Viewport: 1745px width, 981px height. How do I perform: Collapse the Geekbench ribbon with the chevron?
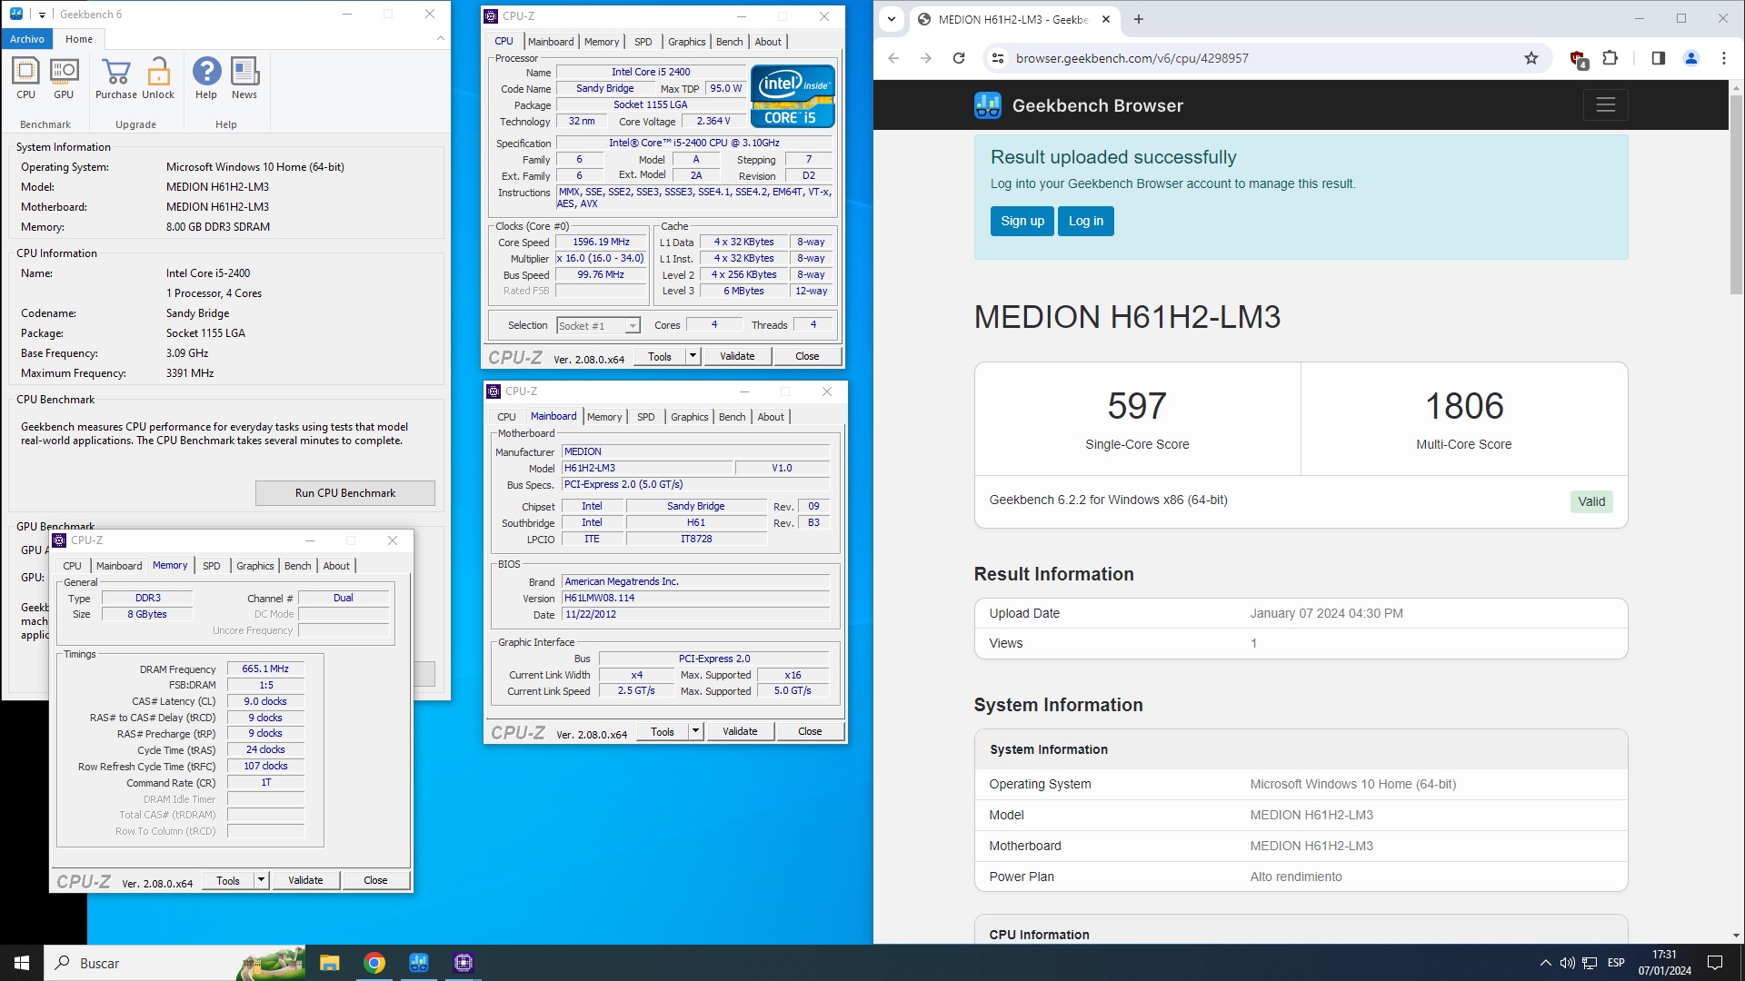tap(441, 38)
